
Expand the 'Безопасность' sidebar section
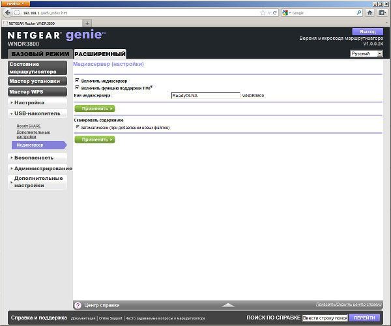point(37,158)
